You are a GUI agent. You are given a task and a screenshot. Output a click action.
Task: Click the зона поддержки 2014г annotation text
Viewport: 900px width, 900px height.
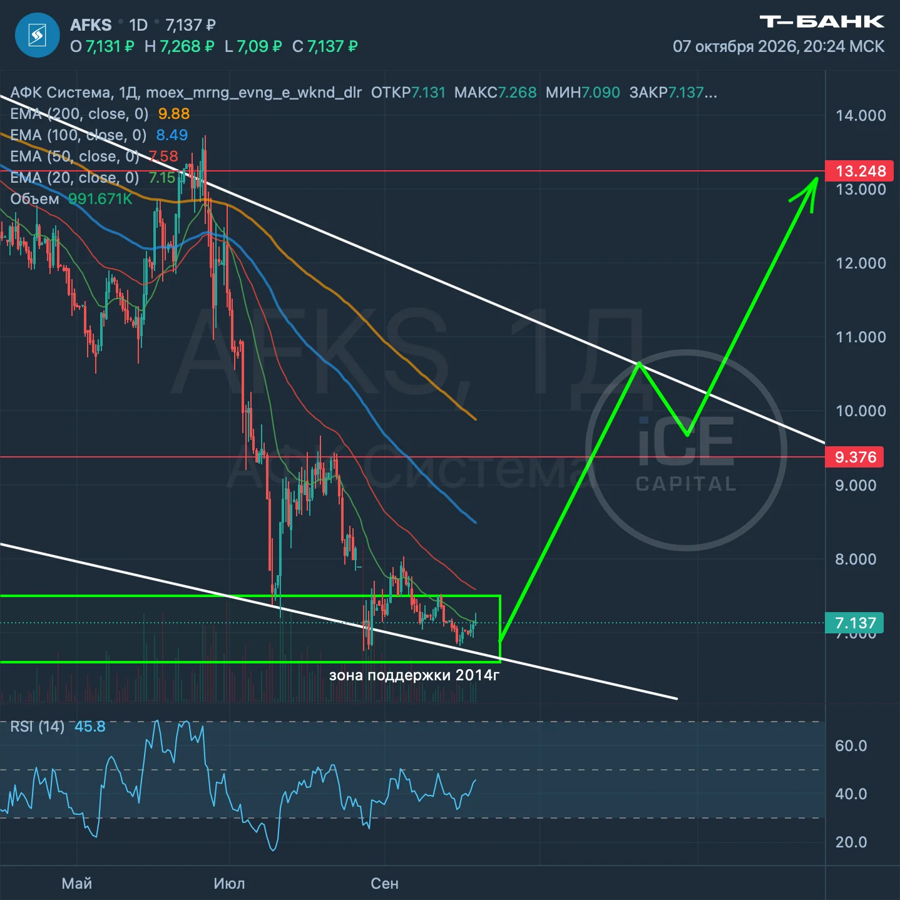(414, 675)
